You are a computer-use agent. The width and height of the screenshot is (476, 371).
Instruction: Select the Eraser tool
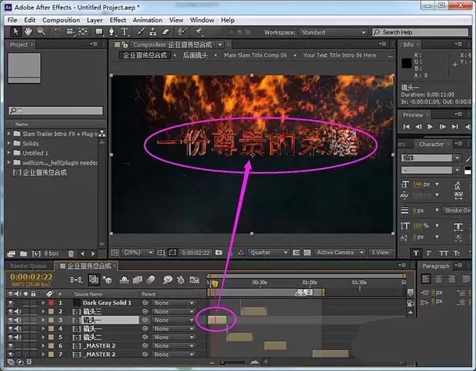click(x=165, y=32)
